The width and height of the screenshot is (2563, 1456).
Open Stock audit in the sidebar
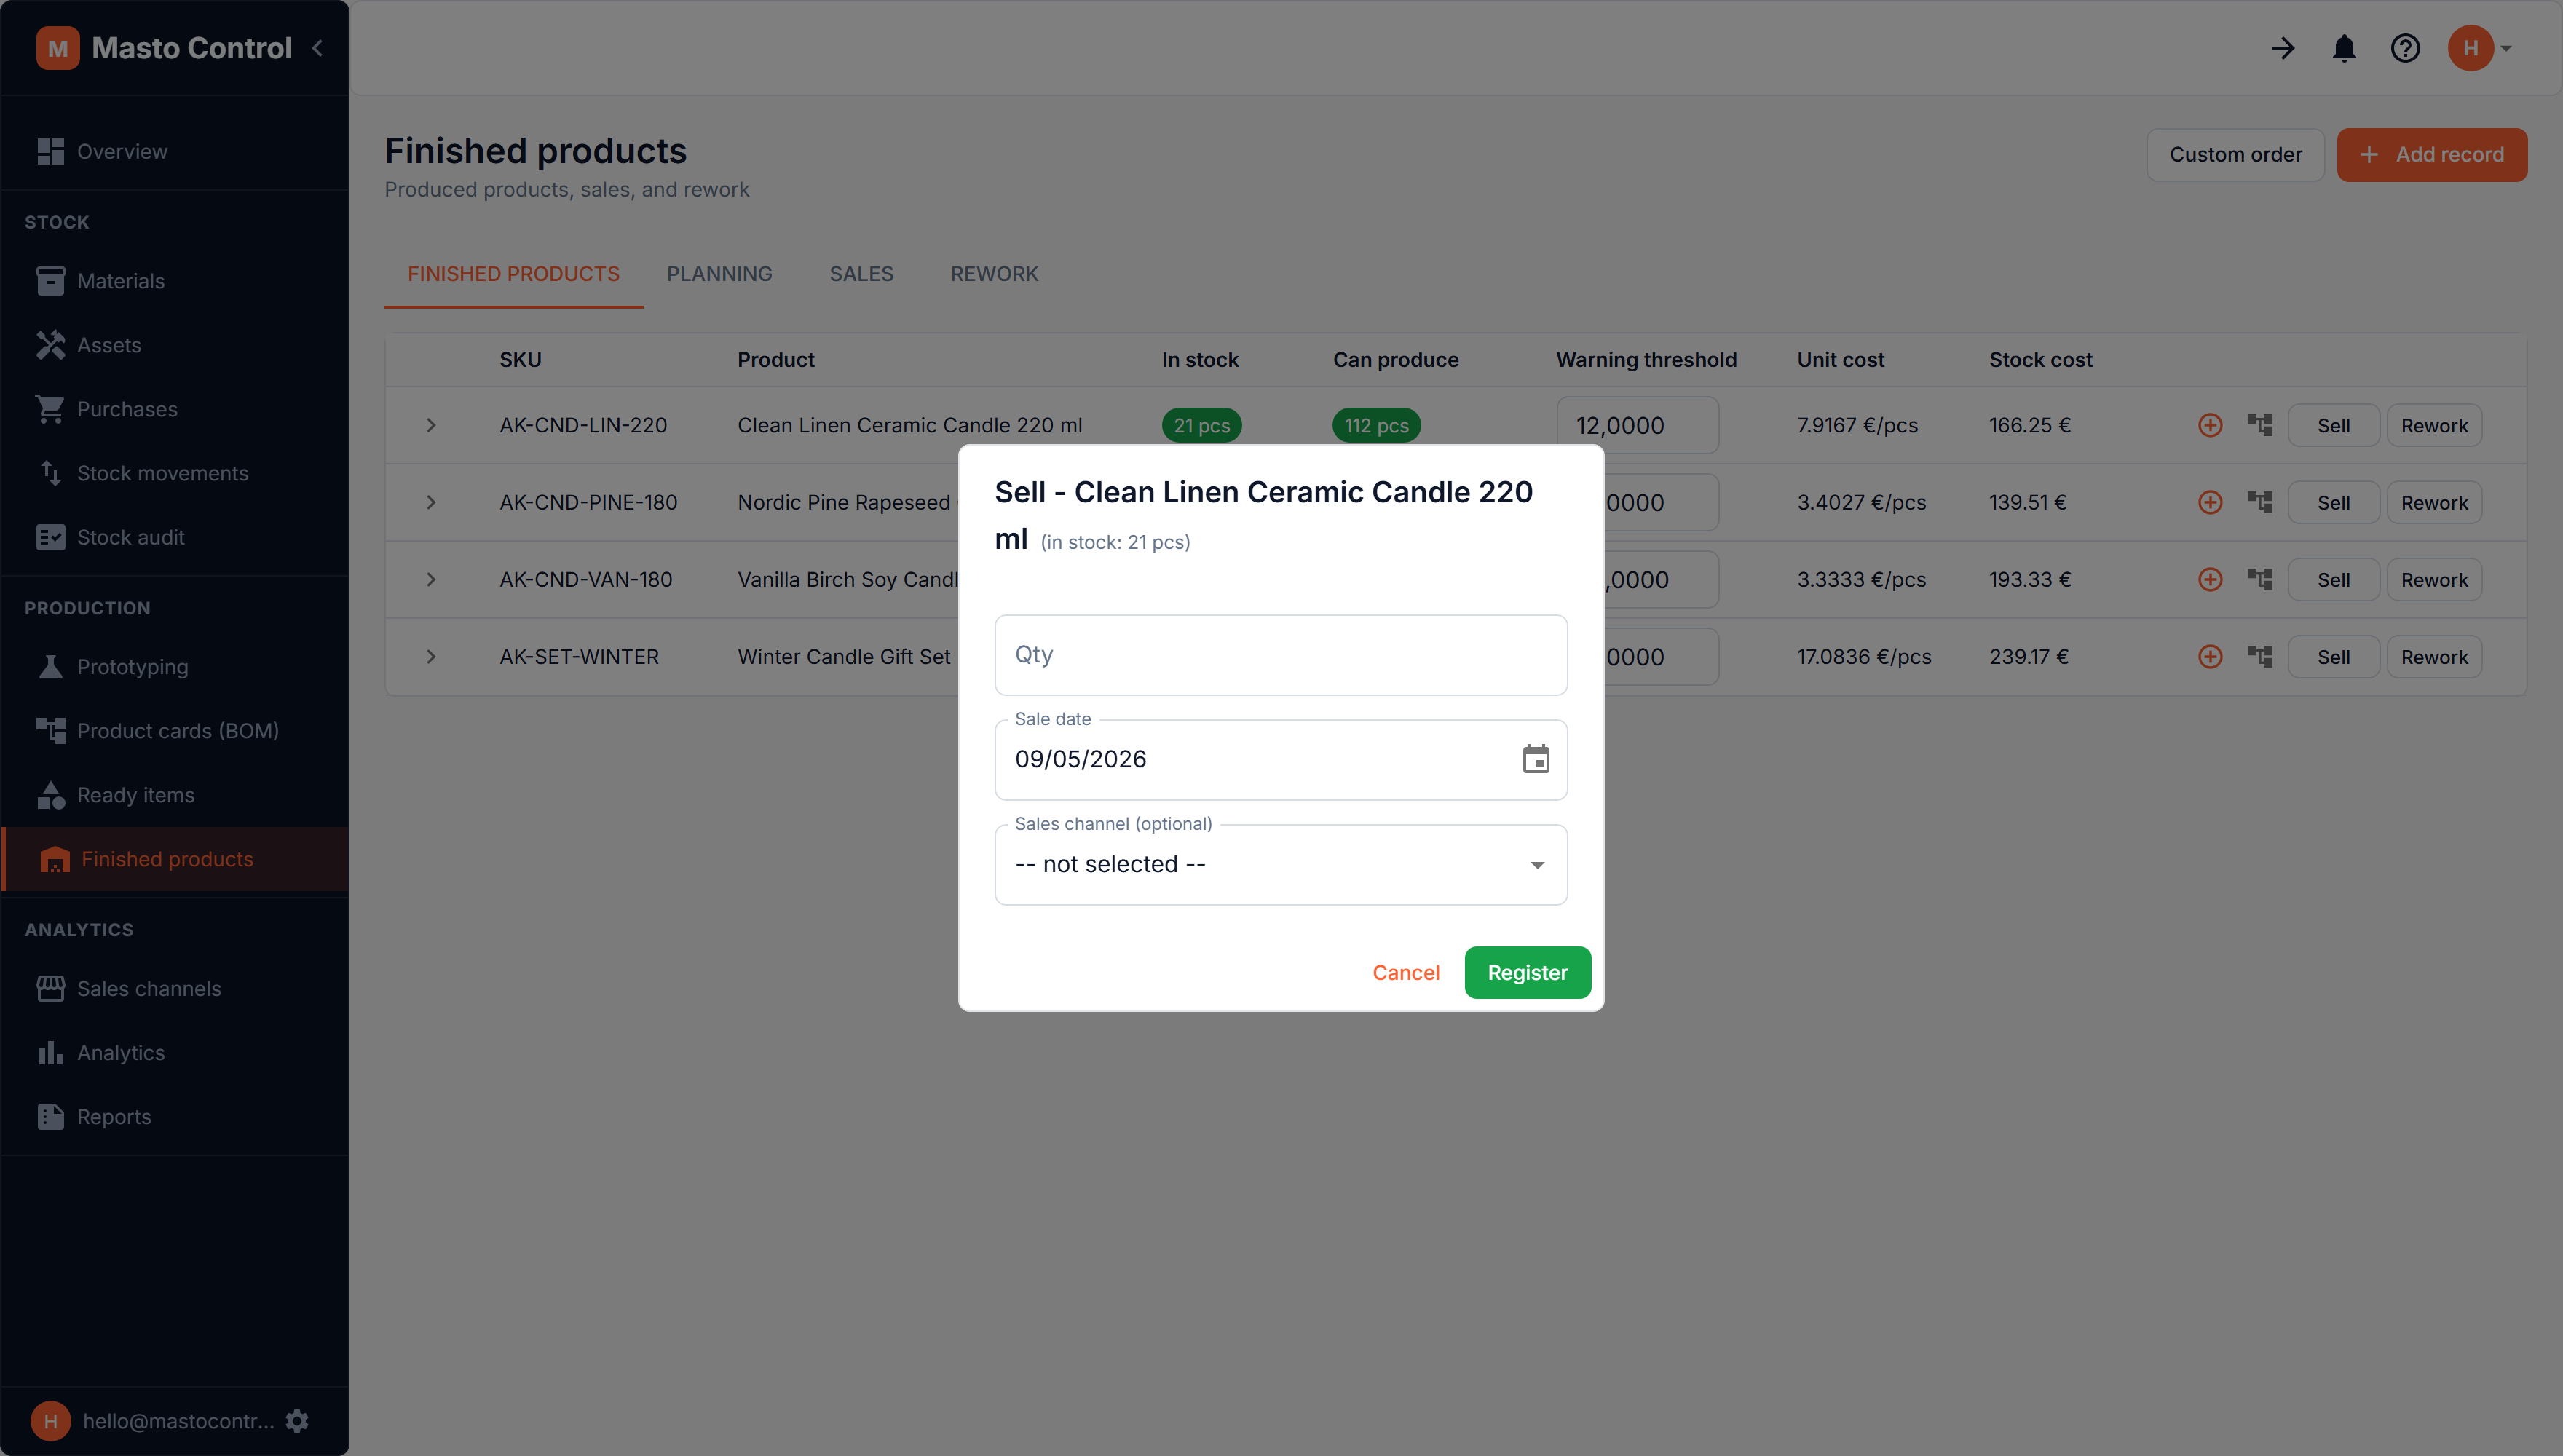point(175,537)
